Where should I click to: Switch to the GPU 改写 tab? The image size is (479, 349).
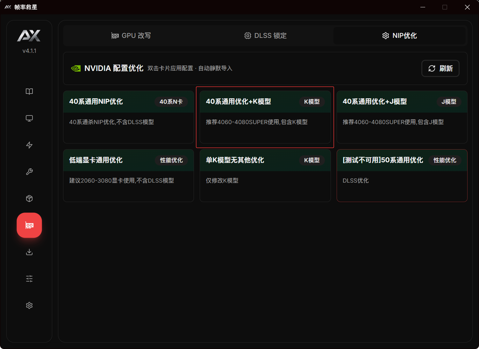click(131, 36)
